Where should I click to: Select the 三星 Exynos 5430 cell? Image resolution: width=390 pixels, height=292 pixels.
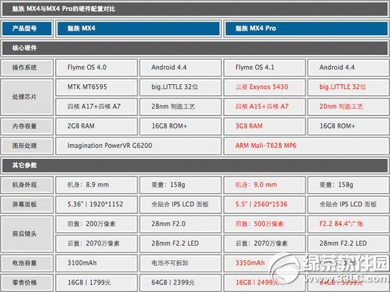[x=265, y=87]
